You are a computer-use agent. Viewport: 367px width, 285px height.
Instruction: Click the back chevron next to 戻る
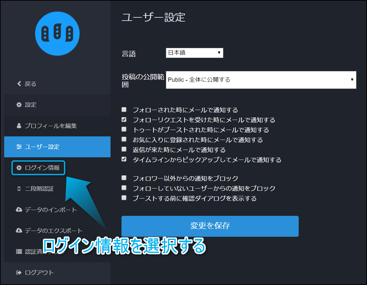[x=19, y=84]
